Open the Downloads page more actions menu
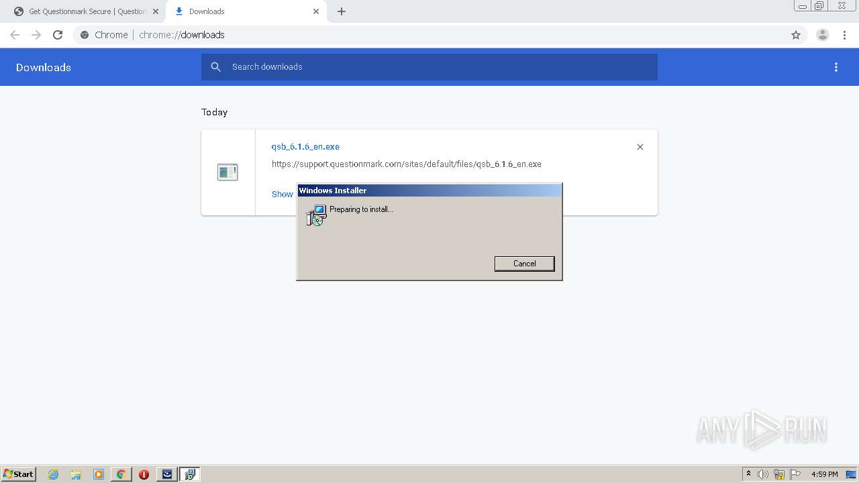 point(836,67)
